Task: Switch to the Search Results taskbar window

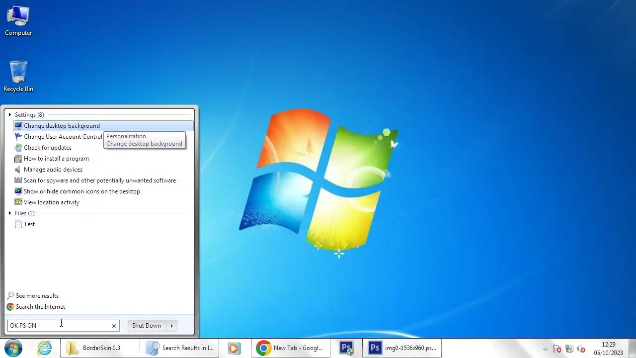Action: point(179,348)
